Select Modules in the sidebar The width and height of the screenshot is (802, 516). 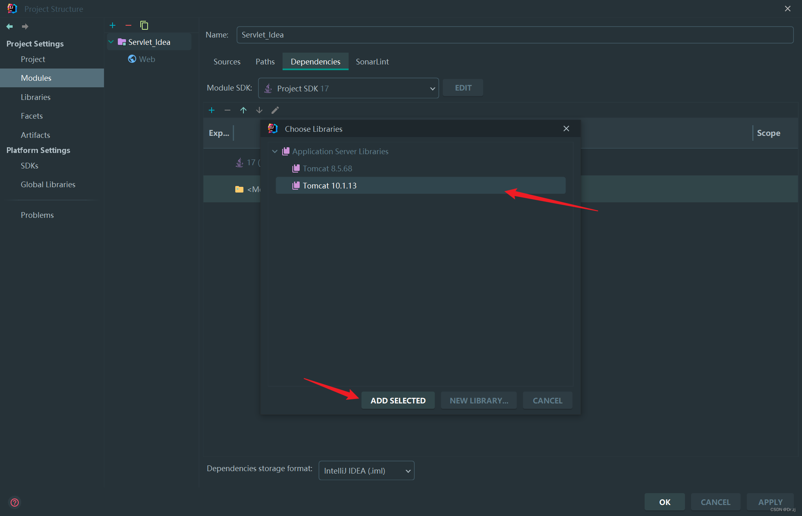pyautogui.click(x=52, y=78)
